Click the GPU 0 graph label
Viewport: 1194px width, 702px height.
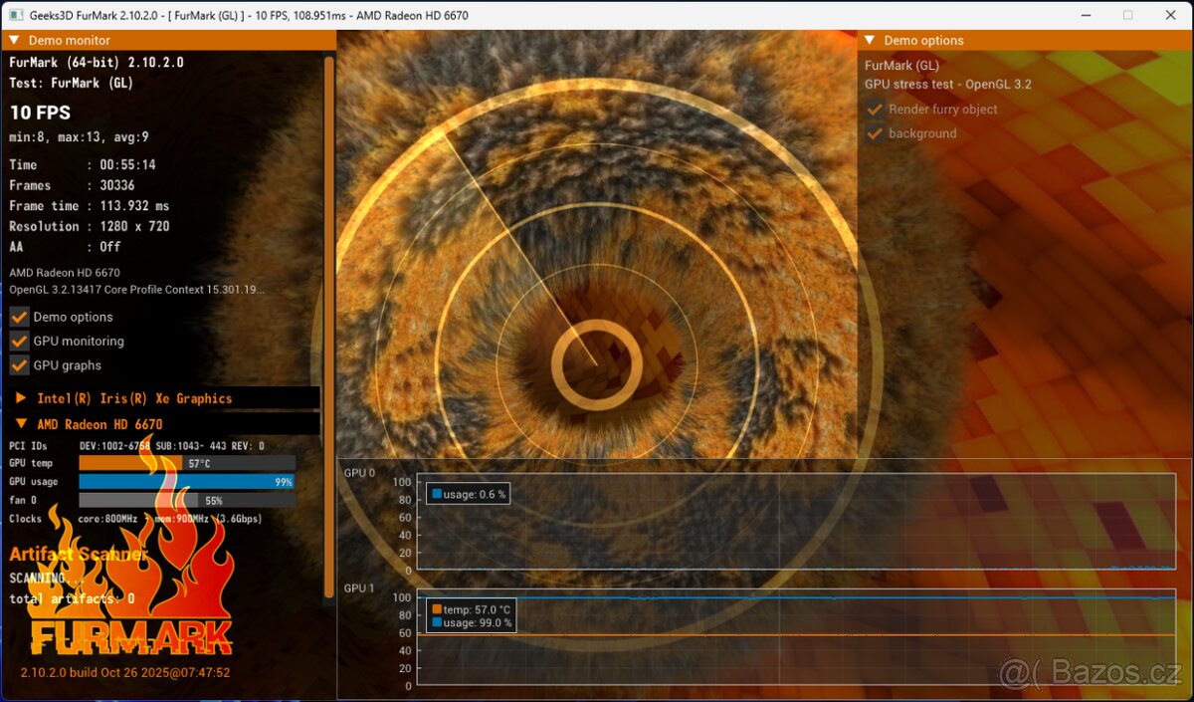pyautogui.click(x=359, y=473)
